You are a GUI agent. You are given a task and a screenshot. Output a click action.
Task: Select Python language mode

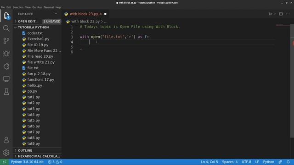pos(268,162)
